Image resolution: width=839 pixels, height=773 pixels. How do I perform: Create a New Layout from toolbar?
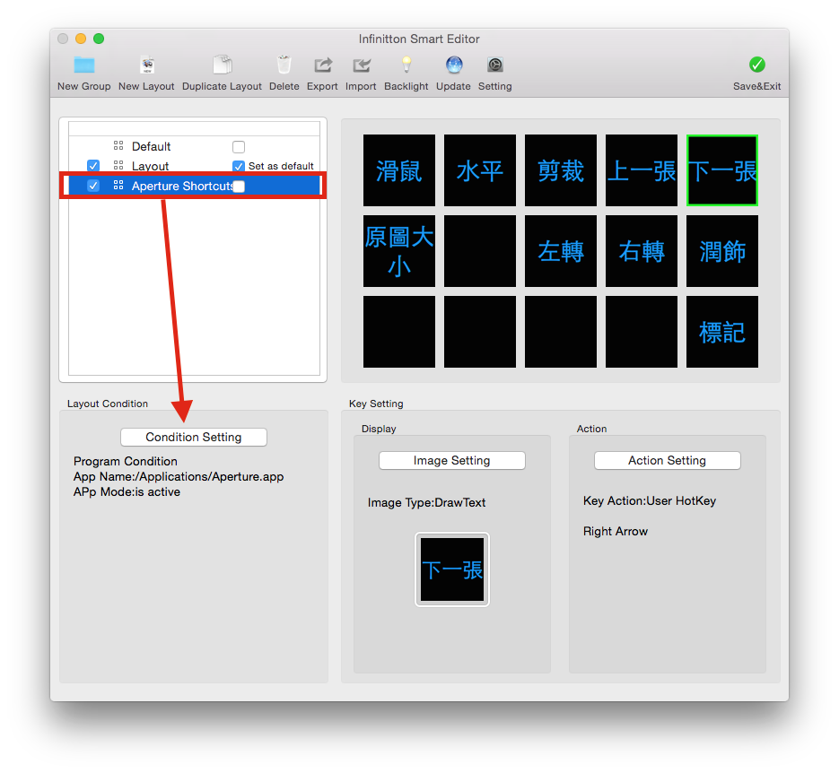[146, 65]
